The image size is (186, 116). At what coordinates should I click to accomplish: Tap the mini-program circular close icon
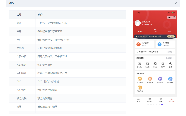click(174, 18)
